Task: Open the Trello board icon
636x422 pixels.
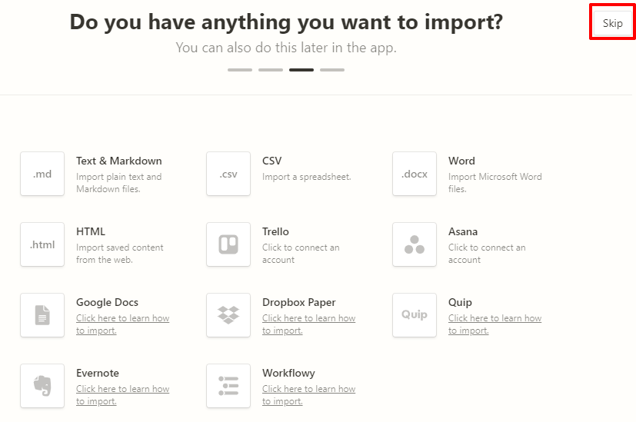Action: [228, 244]
